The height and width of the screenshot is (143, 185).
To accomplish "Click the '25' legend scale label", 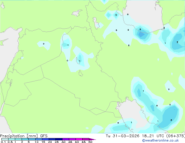I will [x=57, y=142].
